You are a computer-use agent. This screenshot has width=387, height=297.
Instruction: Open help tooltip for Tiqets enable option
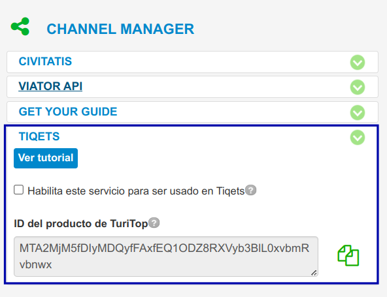pos(251,190)
